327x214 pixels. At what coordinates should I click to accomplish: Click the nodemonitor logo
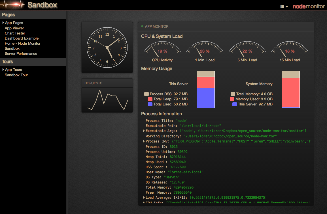[308, 6]
